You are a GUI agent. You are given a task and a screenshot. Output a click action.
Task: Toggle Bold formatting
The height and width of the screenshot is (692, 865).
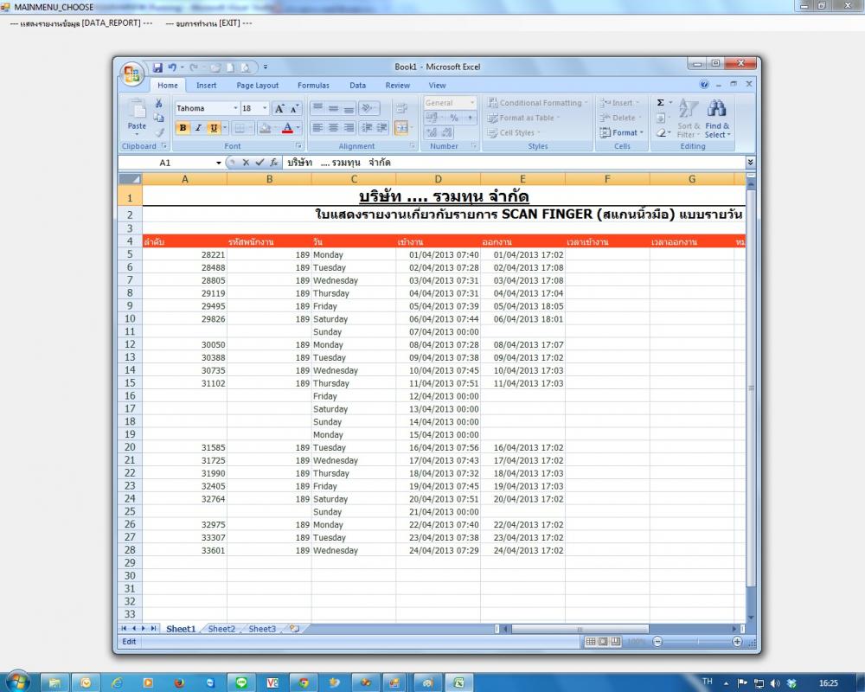[183, 128]
